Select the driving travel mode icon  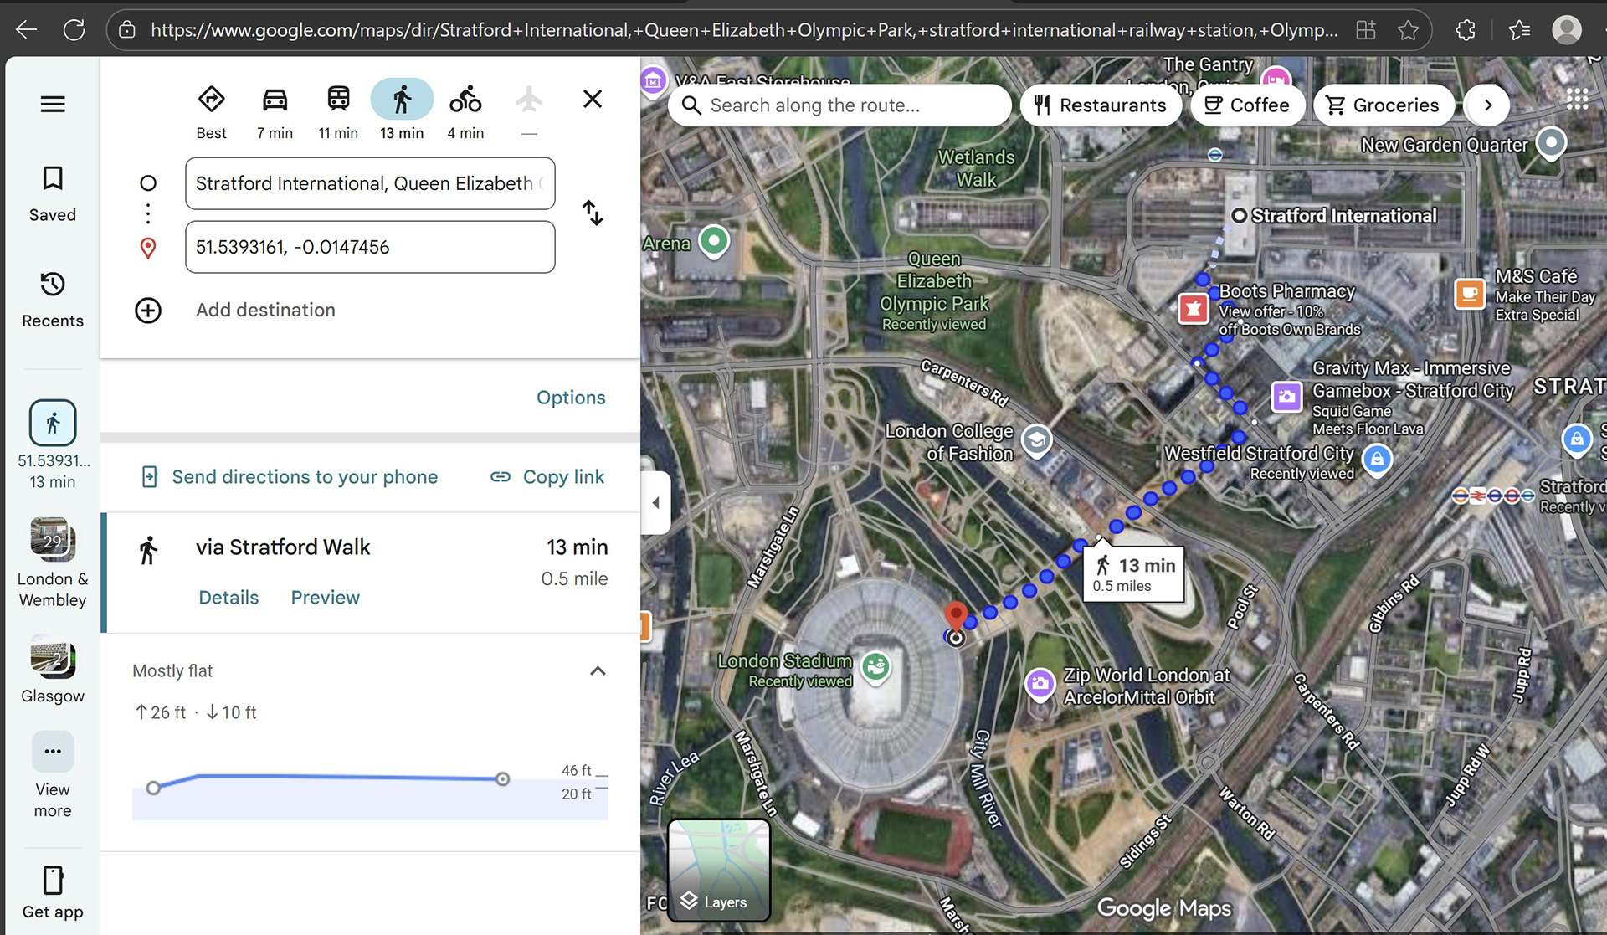[x=275, y=100]
